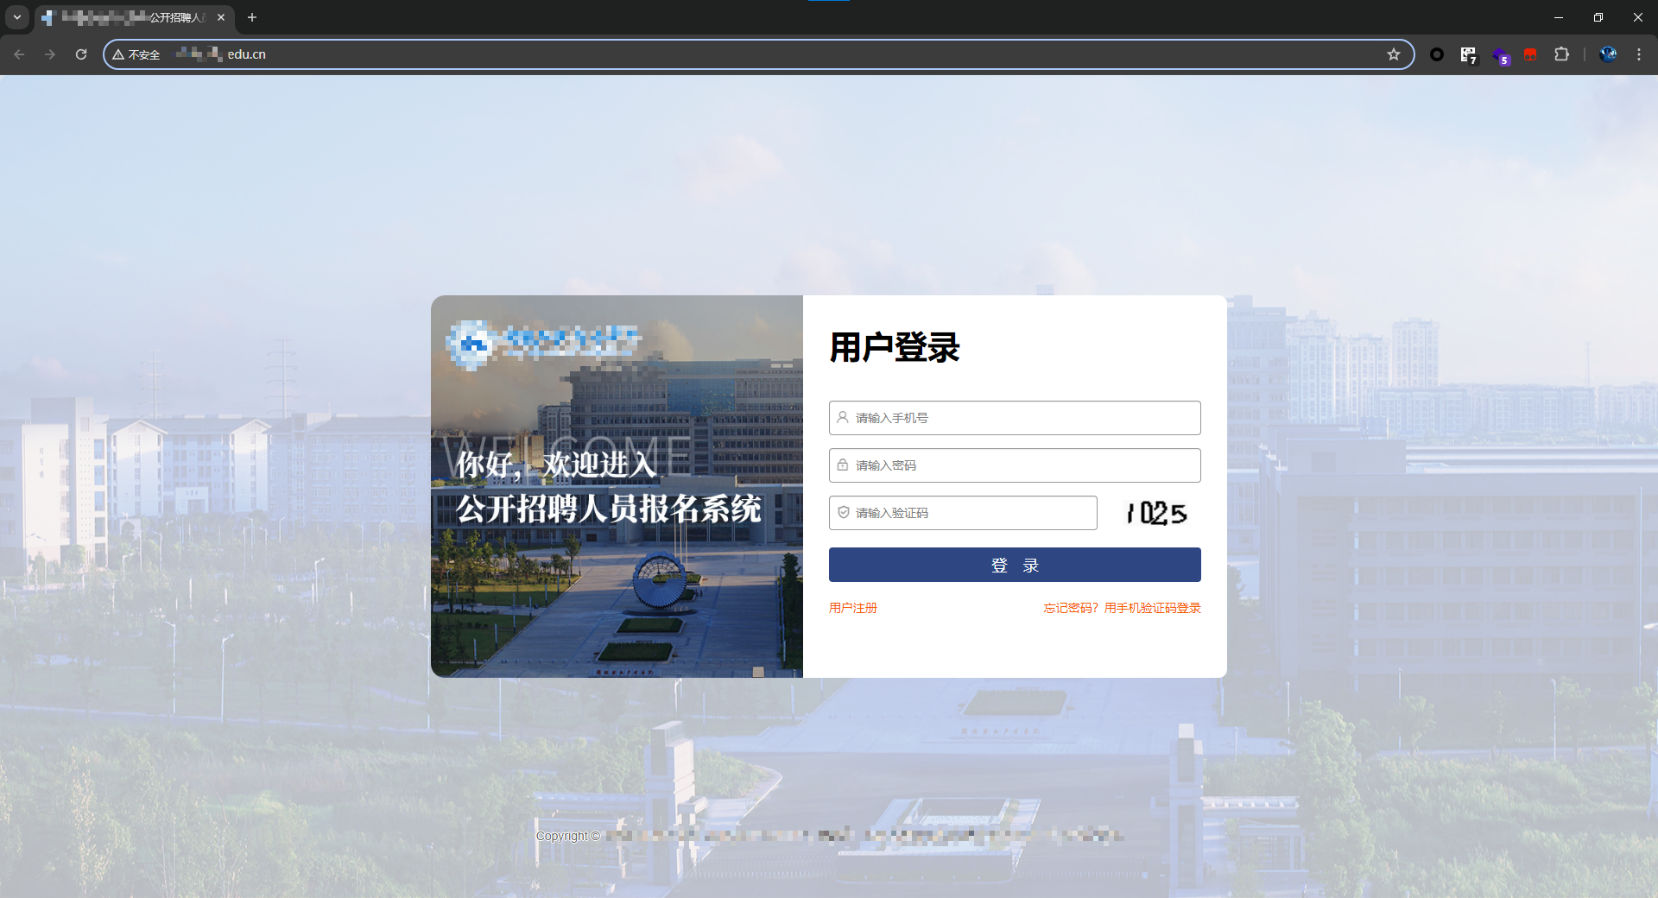Focus the 请输入验证码 captcha input field
1658x898 pixels.
click(963, 513)
